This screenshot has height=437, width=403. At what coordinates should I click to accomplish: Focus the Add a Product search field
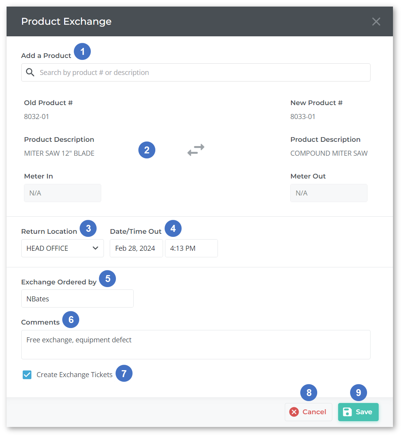pyautogui.click(x=196, y=73)
